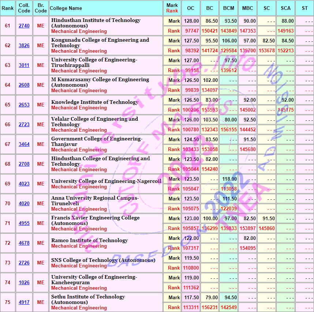This screenshot has height=312, width=314.
Task: Select college code 2723 link
Action: click(x=24, y=125)
